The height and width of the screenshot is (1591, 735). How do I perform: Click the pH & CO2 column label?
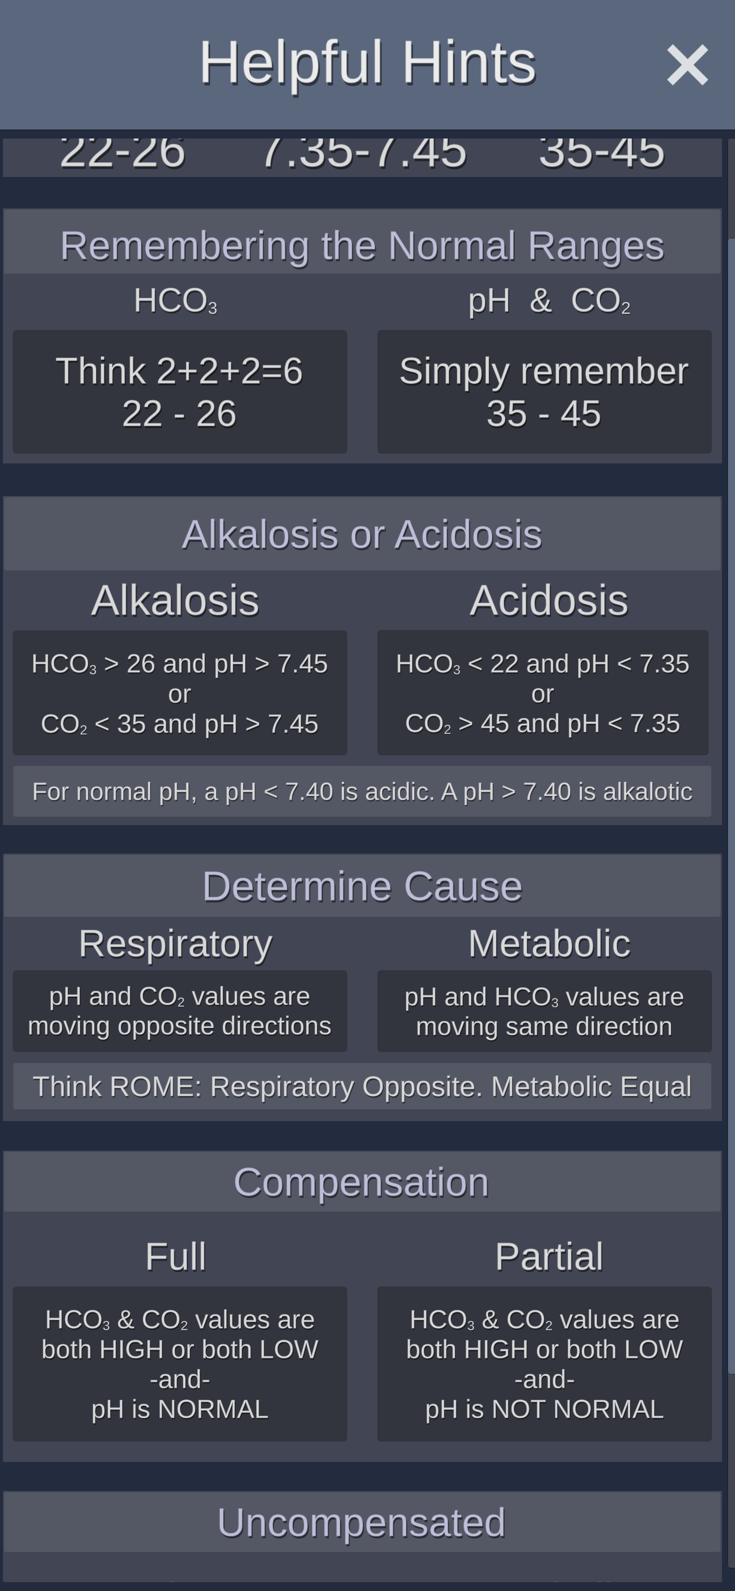point(549,301)
